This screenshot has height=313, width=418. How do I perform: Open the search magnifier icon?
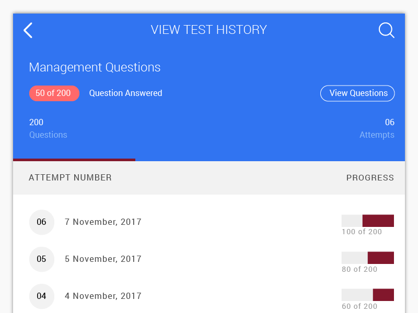(x=387, y=30)
